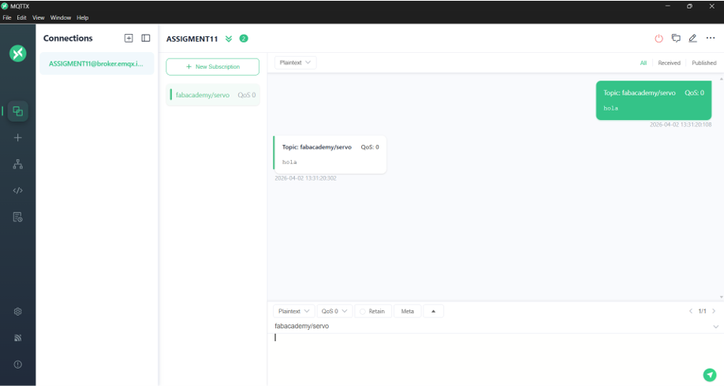Disconnect using the red power icon
724x386 pixels.
[x=659, y=39]
